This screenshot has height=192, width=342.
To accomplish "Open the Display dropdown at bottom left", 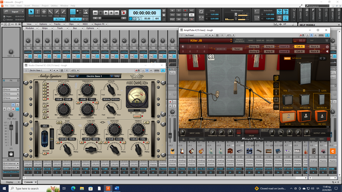I will (11, 182).
